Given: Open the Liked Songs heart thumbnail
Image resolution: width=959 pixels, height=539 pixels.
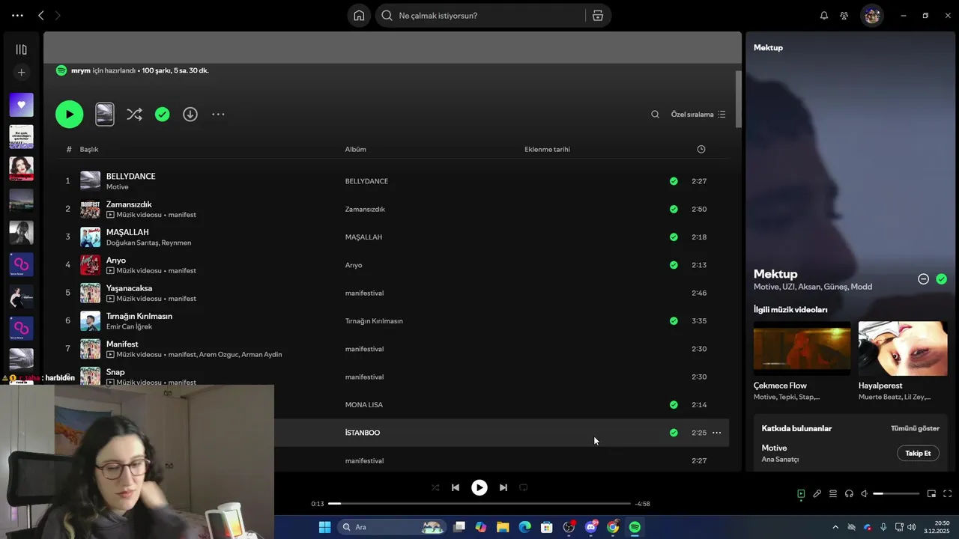Looking at the screenshot, I should [x=21, y=105].
